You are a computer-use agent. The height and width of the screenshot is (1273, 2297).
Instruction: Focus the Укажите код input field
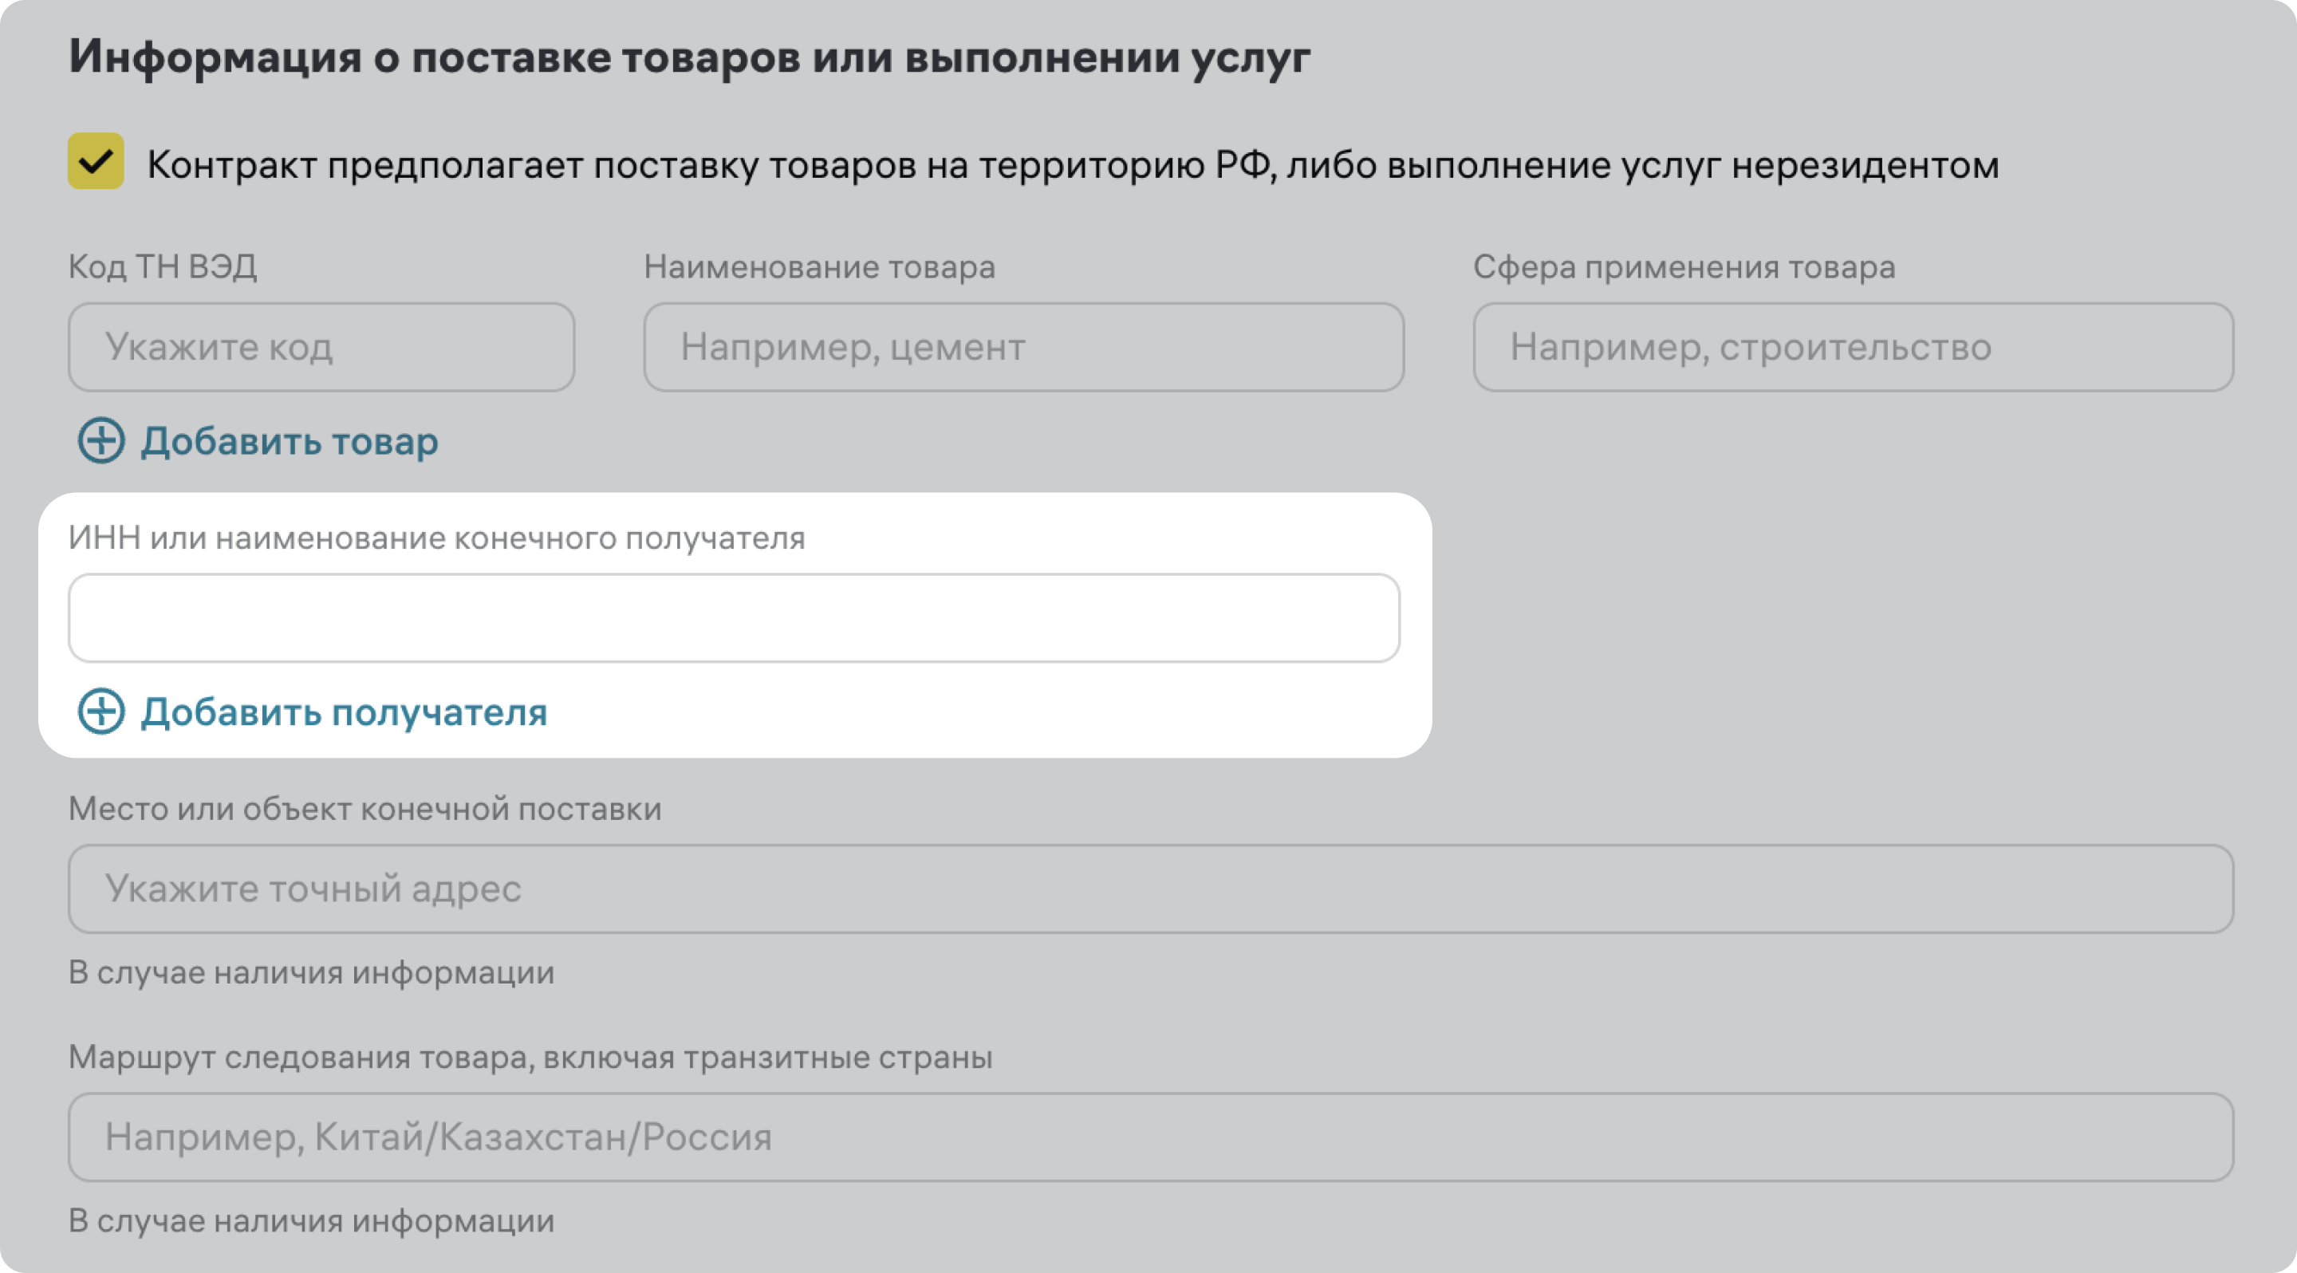(321, 347)
